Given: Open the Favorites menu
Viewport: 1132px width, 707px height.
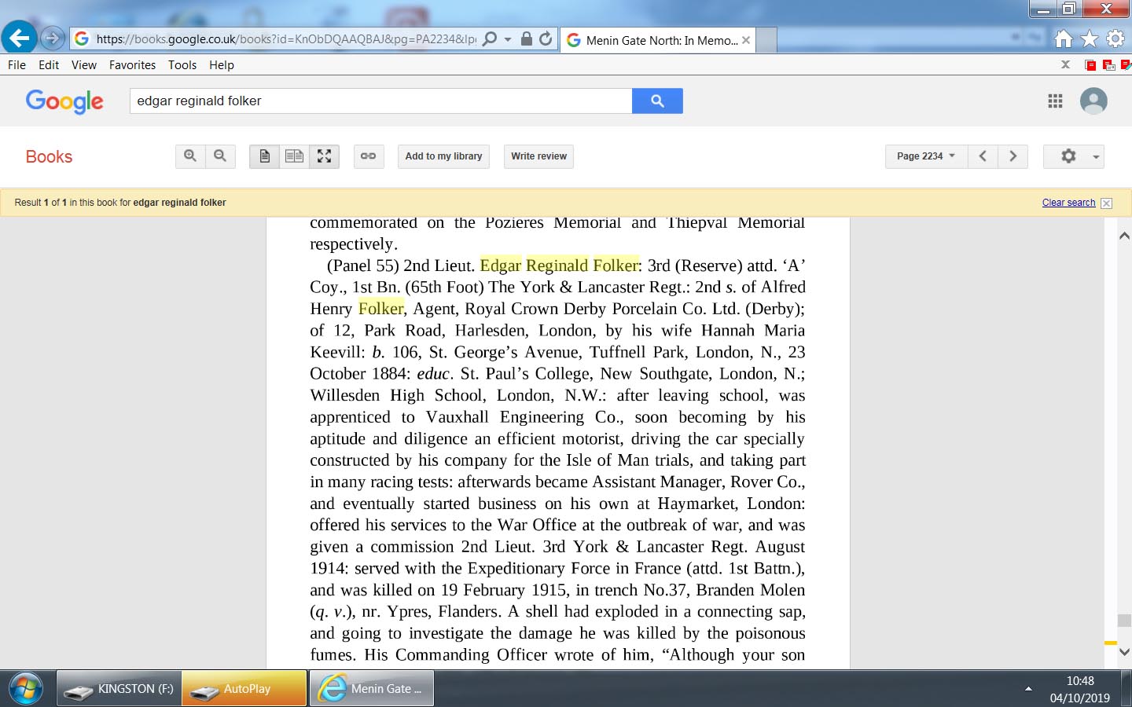Looking at the screenshot, I should [132, 65].
